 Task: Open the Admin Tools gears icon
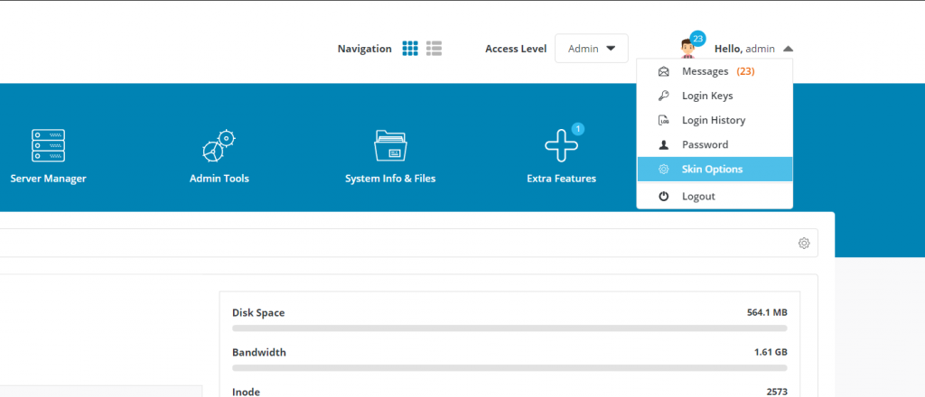coord(219,145)
